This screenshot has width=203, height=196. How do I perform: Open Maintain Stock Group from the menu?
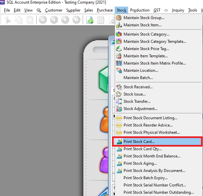coord(144,18)
